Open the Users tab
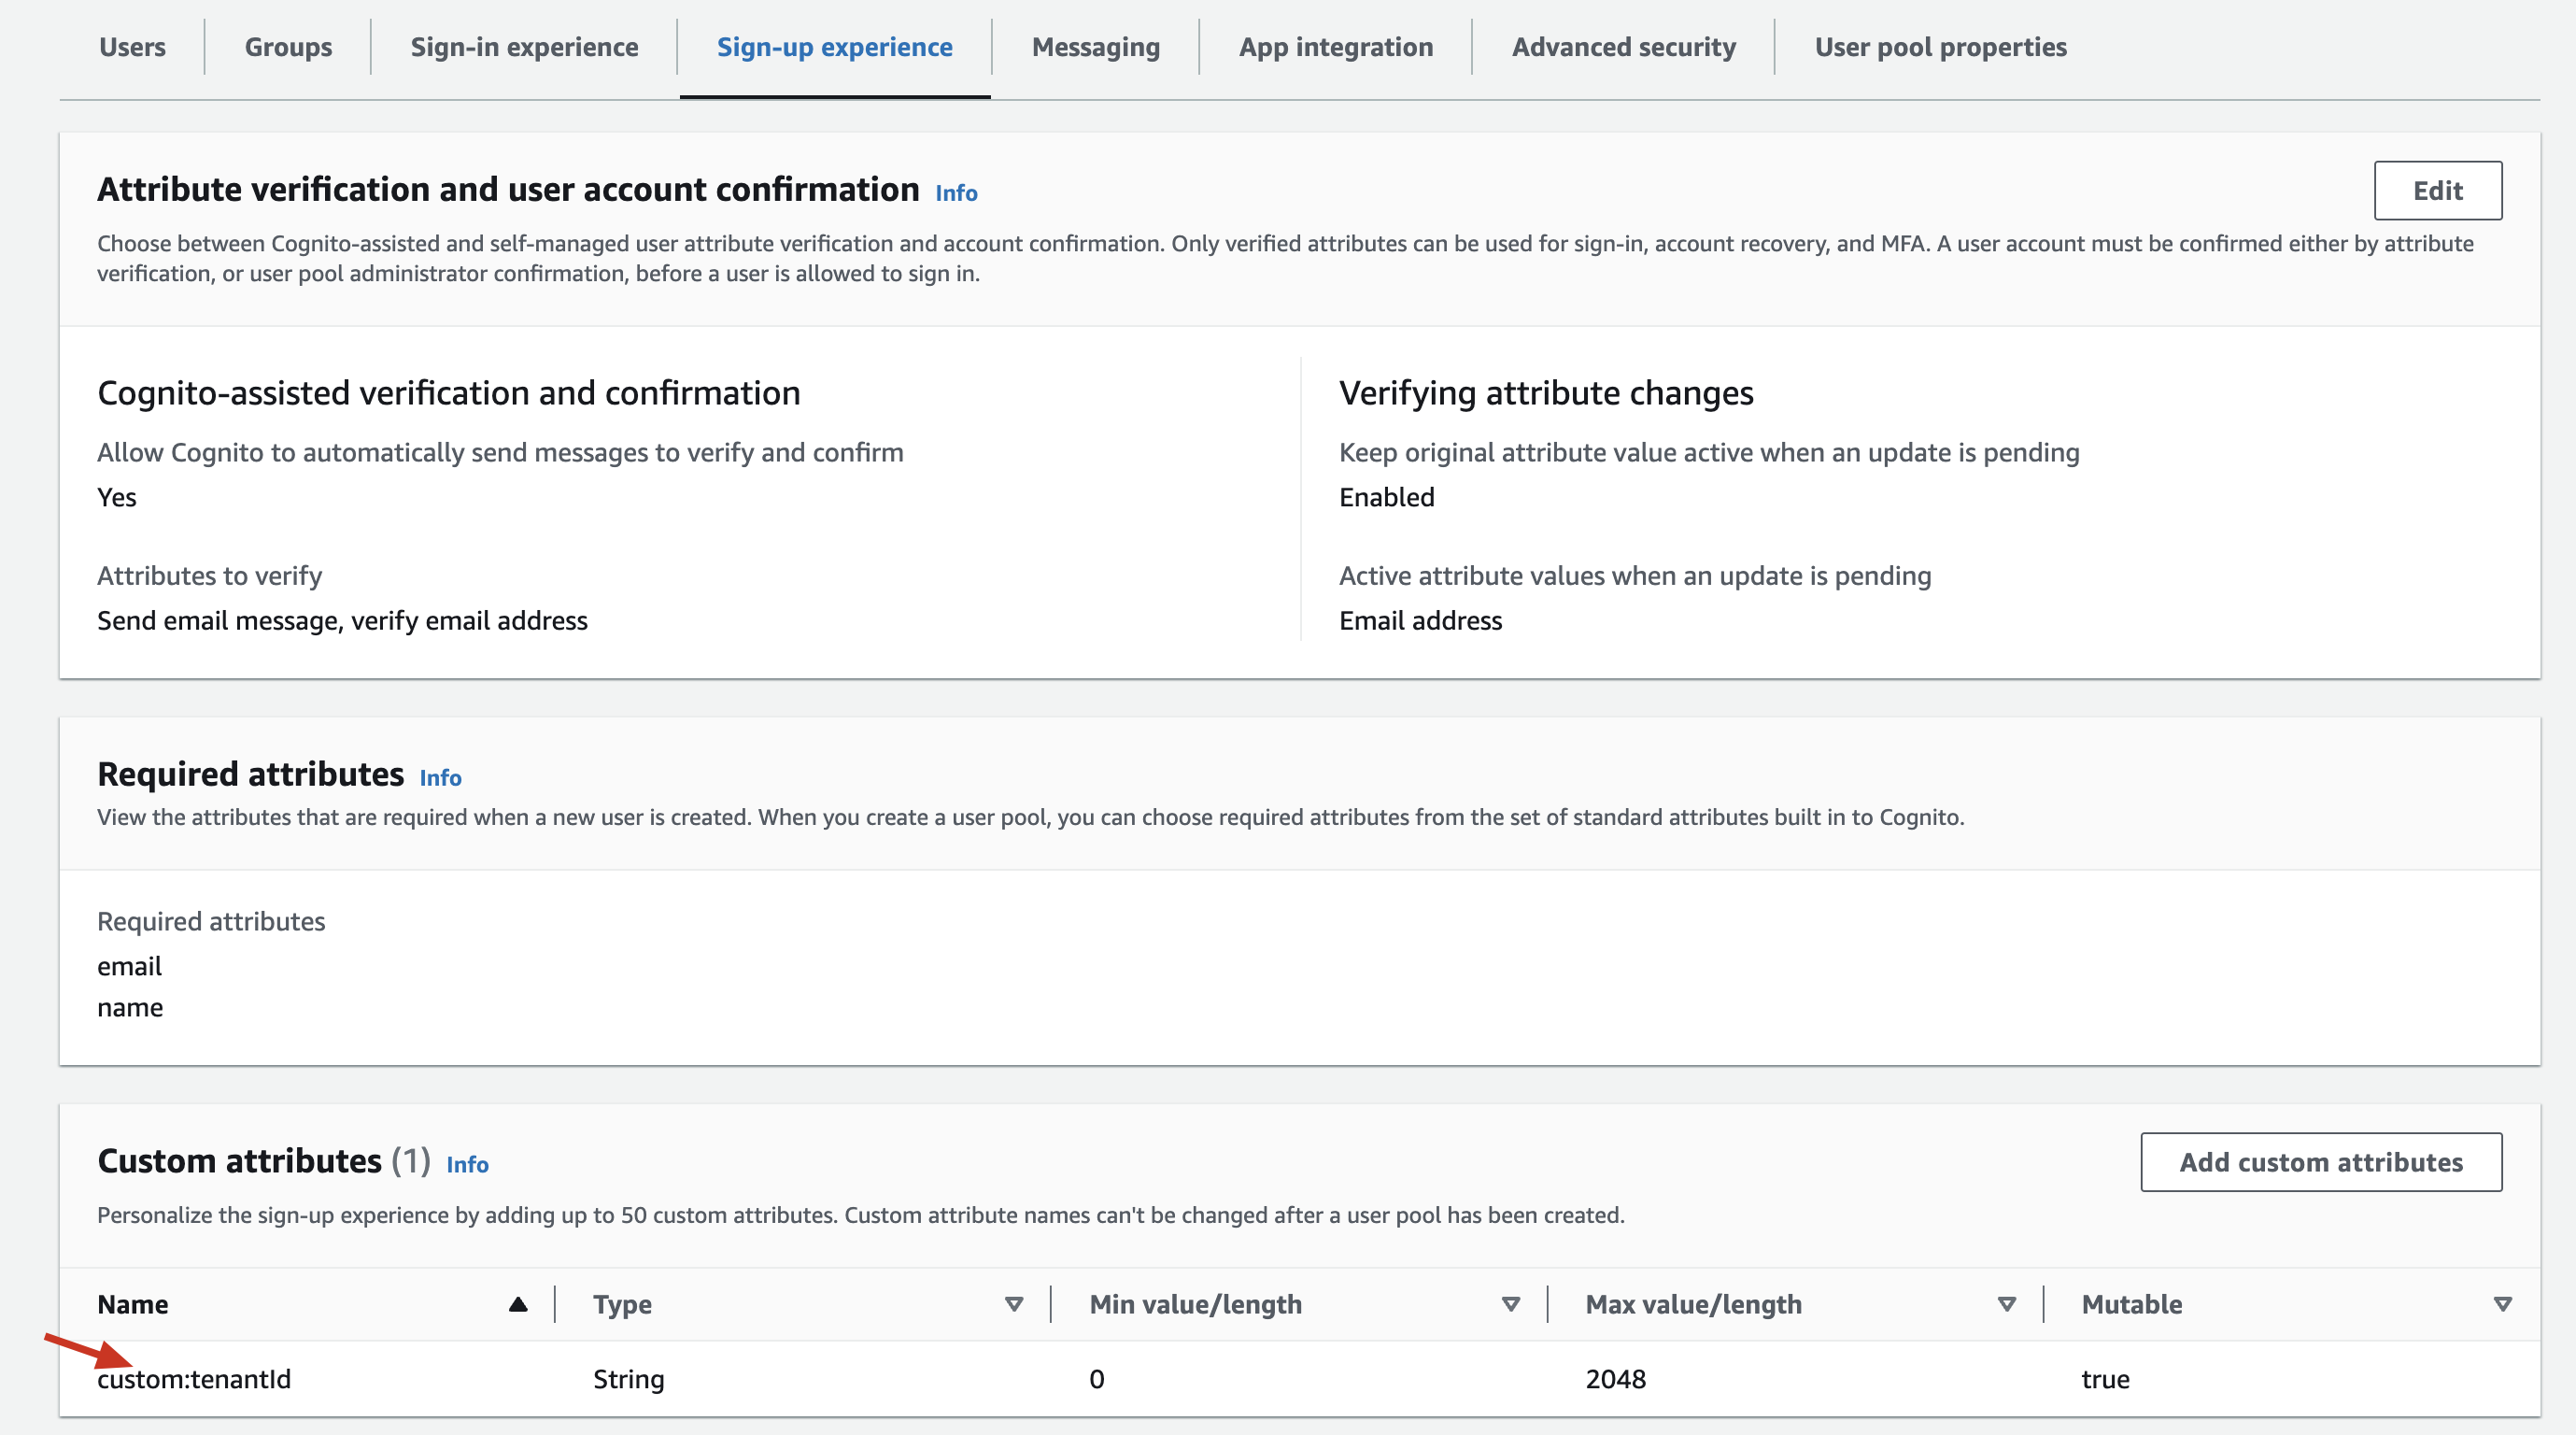 [x=132, y=47]
